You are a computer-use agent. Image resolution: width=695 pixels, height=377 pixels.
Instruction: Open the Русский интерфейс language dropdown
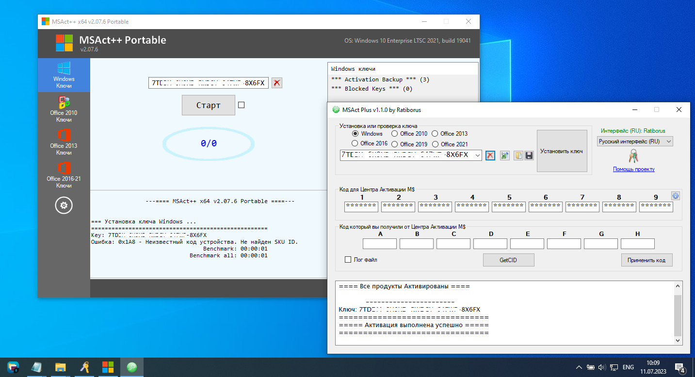[x=635, y=141]
